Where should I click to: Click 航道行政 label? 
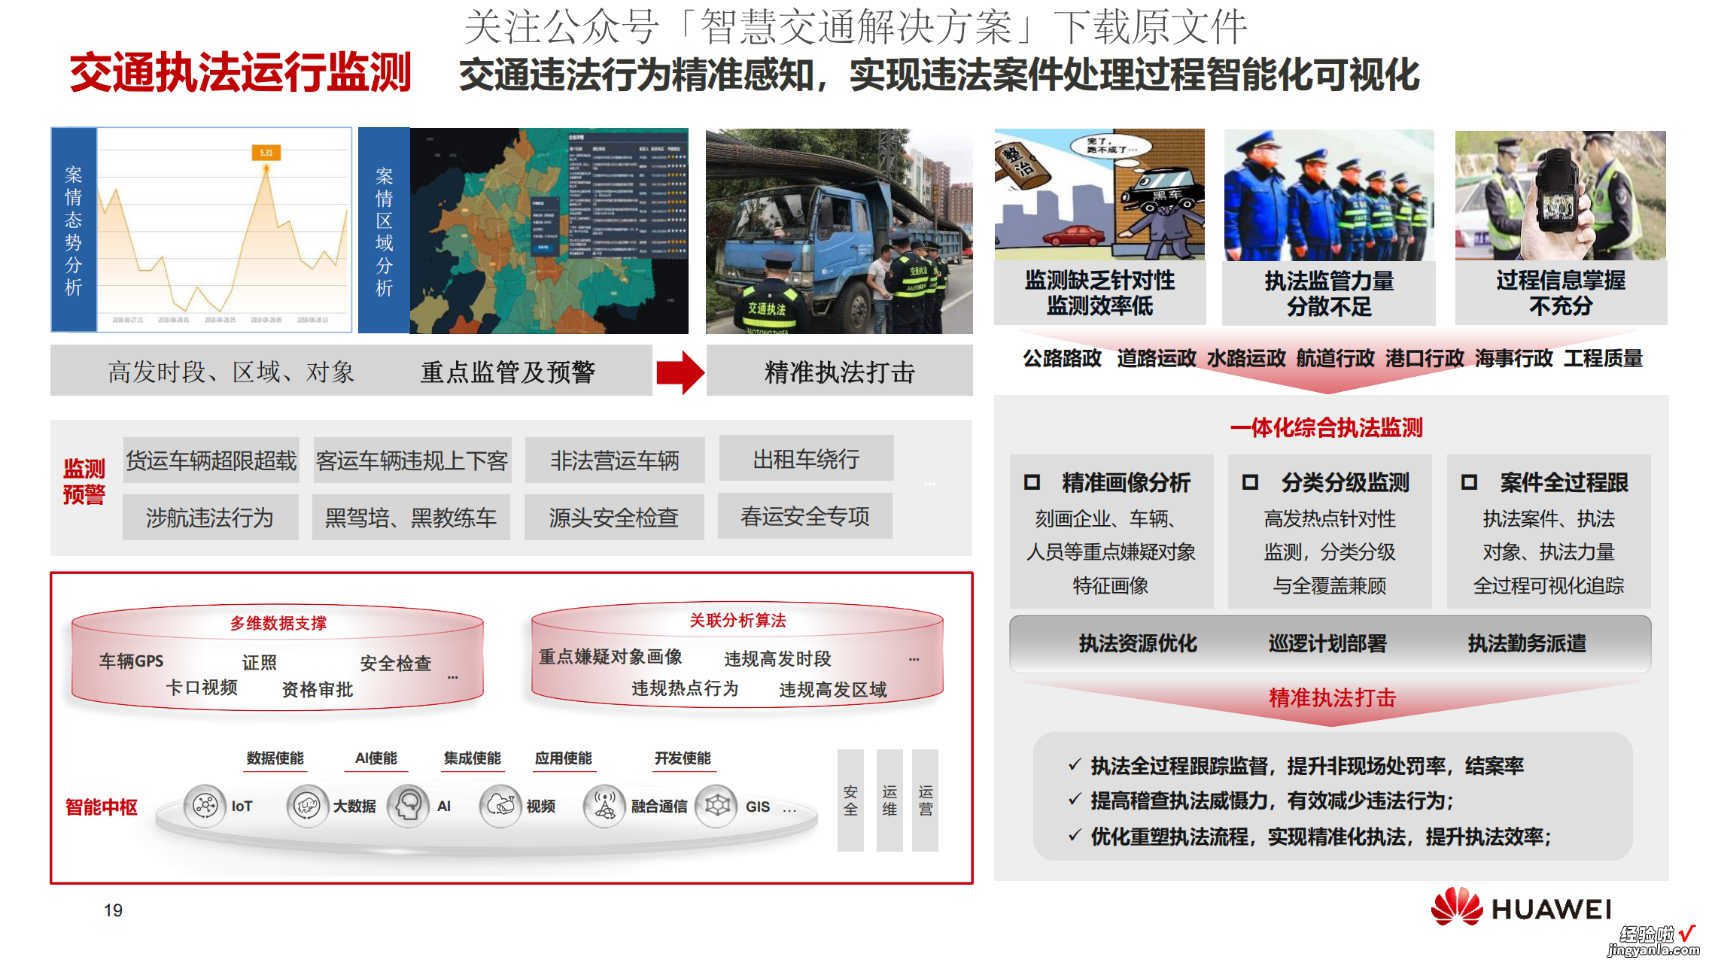(x=1336, y=358)
